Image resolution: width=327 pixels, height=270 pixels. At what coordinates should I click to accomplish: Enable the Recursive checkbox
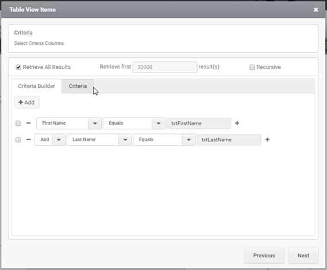click(x=252, y=67)
